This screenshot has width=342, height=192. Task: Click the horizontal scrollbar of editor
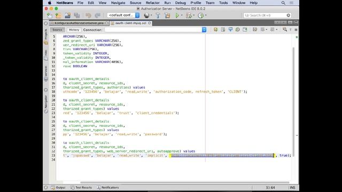tap(184, 182)
